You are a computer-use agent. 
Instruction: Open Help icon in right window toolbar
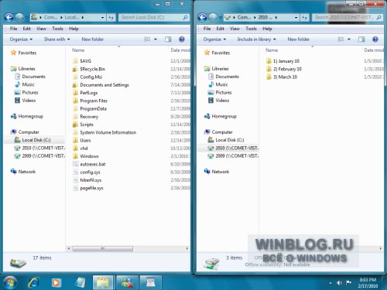pyautogui.click(x=375, y=39)
